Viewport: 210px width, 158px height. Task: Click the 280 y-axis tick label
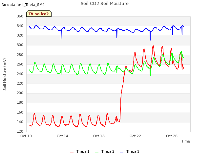(20, 55)
